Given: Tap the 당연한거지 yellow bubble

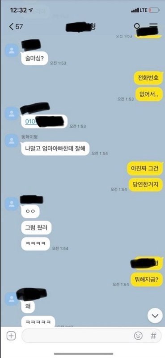Looking at the screenshot, I should [x=145, y=185].
